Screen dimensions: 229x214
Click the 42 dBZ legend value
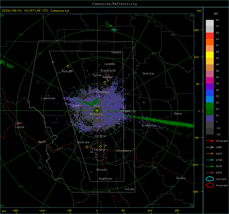point(217,77)
